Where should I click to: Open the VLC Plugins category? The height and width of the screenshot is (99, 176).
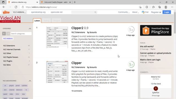(8, 61)
